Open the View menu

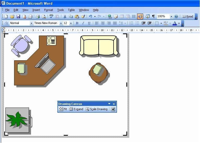(25, 10)
